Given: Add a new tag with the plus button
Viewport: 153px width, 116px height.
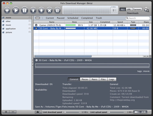Looking at the screenshot, I should 6,112.
